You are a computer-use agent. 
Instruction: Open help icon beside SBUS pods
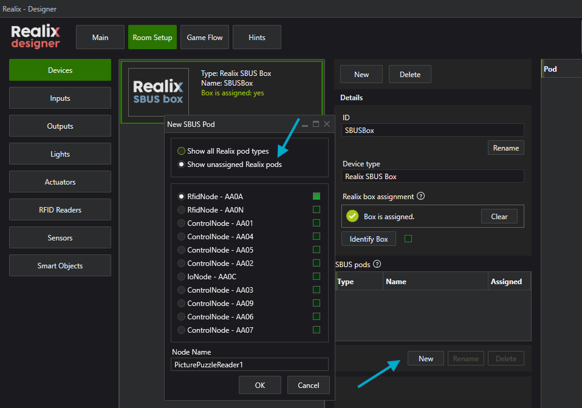click(377, 264)
